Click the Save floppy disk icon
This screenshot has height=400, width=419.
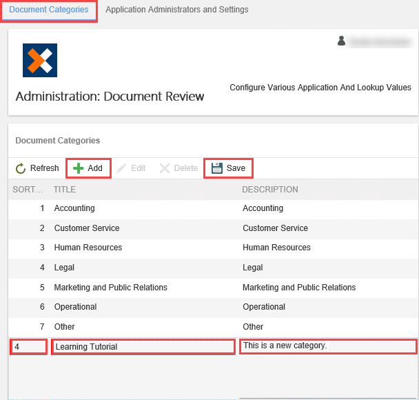217,168
